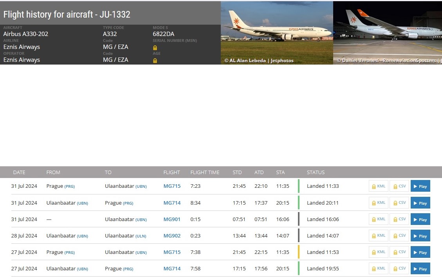Click the lock icon under Serial Number (MSN)
The height and width of the screenshot is (277, 442).
(155, 48)
